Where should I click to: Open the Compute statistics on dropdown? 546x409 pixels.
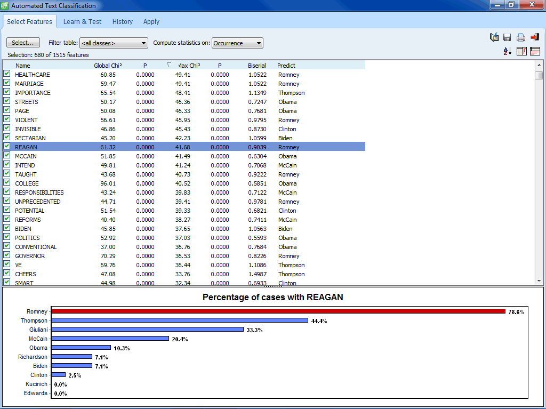[x=237, y=43]
